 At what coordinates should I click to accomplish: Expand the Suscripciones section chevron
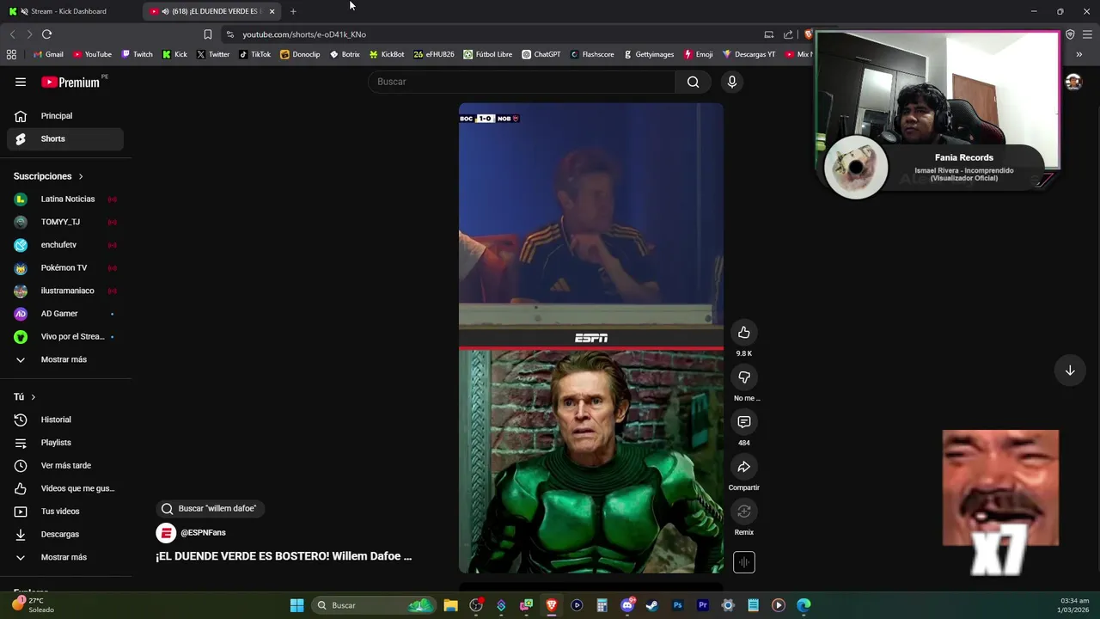click(x=81, y=176)
